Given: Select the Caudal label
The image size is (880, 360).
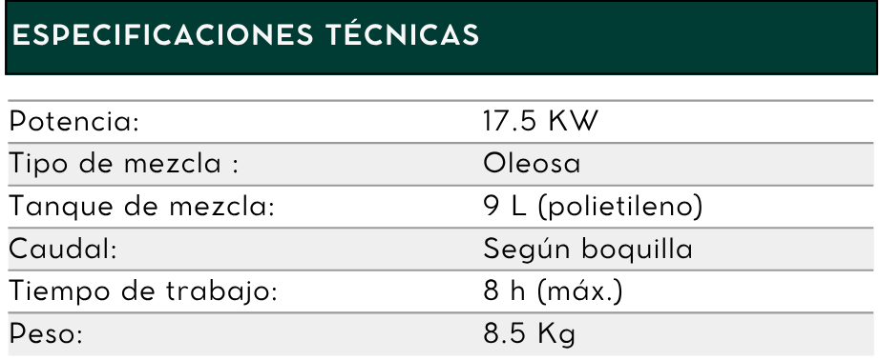Looking at the screenshot, I should tap(63, 249).
